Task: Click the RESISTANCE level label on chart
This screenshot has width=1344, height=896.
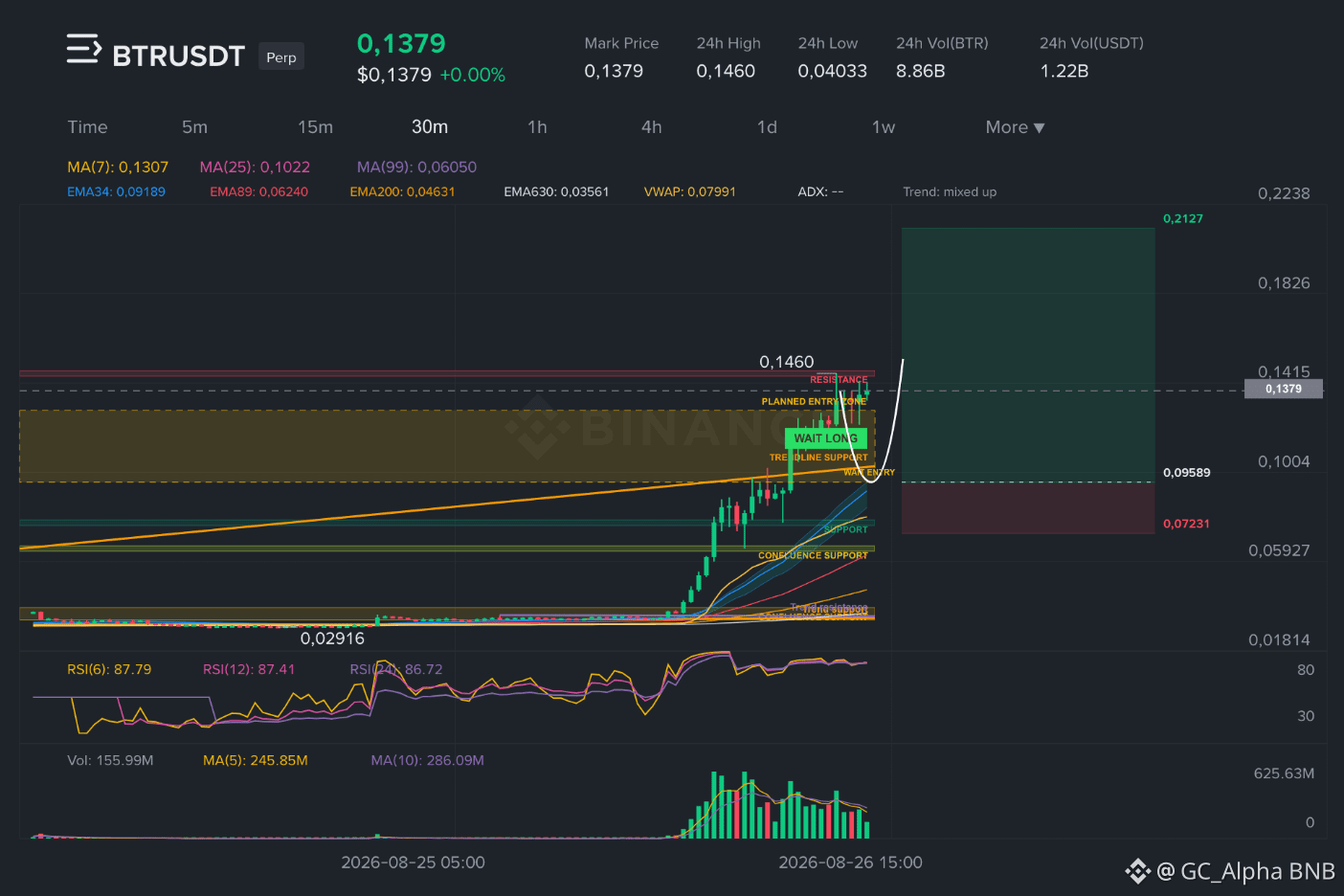Action: pos(839,380)
